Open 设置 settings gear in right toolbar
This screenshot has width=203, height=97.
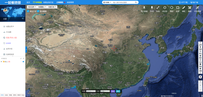pos(200,69)
